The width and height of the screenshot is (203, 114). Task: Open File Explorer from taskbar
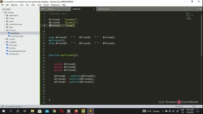(32, 111)
